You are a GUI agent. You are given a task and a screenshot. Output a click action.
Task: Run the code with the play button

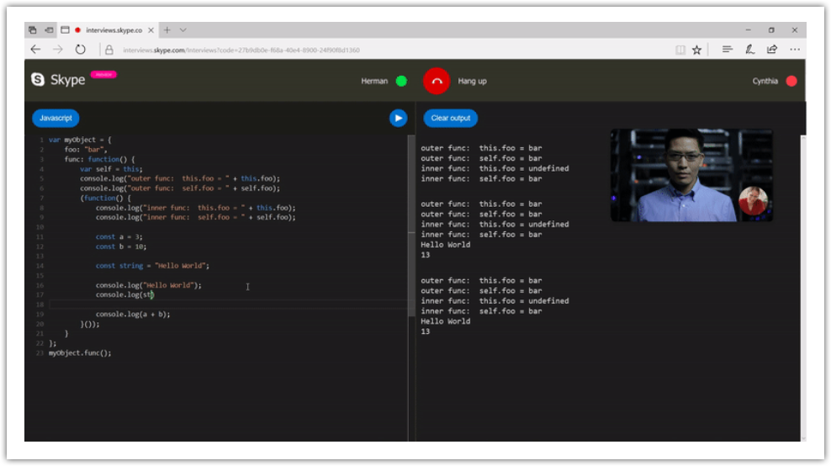point(398,118)
